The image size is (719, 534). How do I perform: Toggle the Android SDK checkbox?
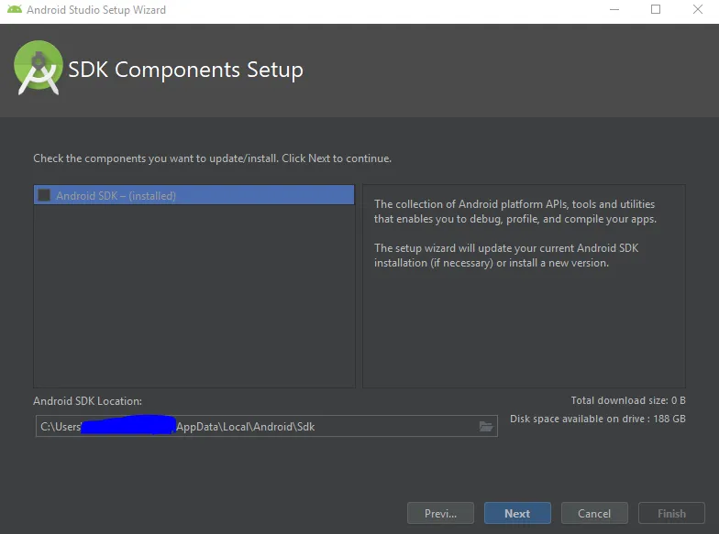point(44,195)
